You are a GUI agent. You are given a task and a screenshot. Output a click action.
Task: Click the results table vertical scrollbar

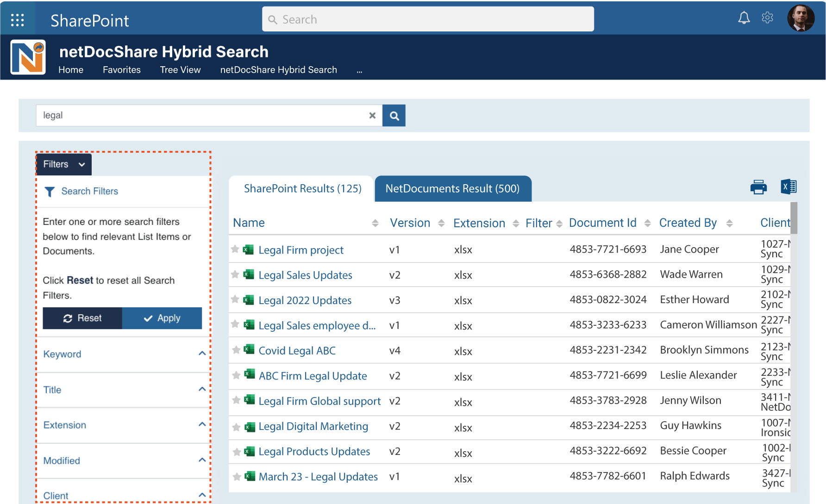[x=794, y=218]
